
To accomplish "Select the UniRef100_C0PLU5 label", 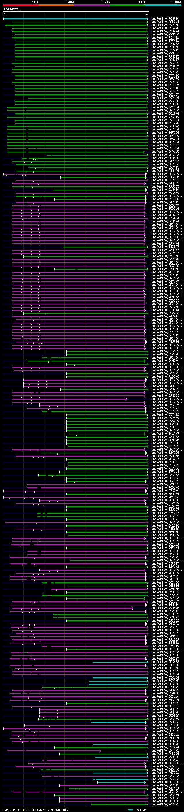I will (165, 152).
